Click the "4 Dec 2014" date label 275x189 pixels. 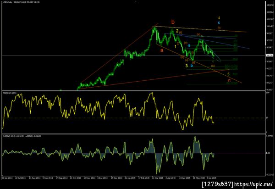point(102,178)
